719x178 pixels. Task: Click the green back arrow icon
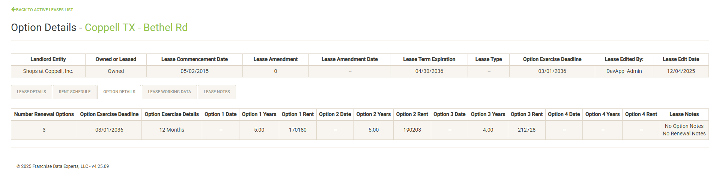14,9
